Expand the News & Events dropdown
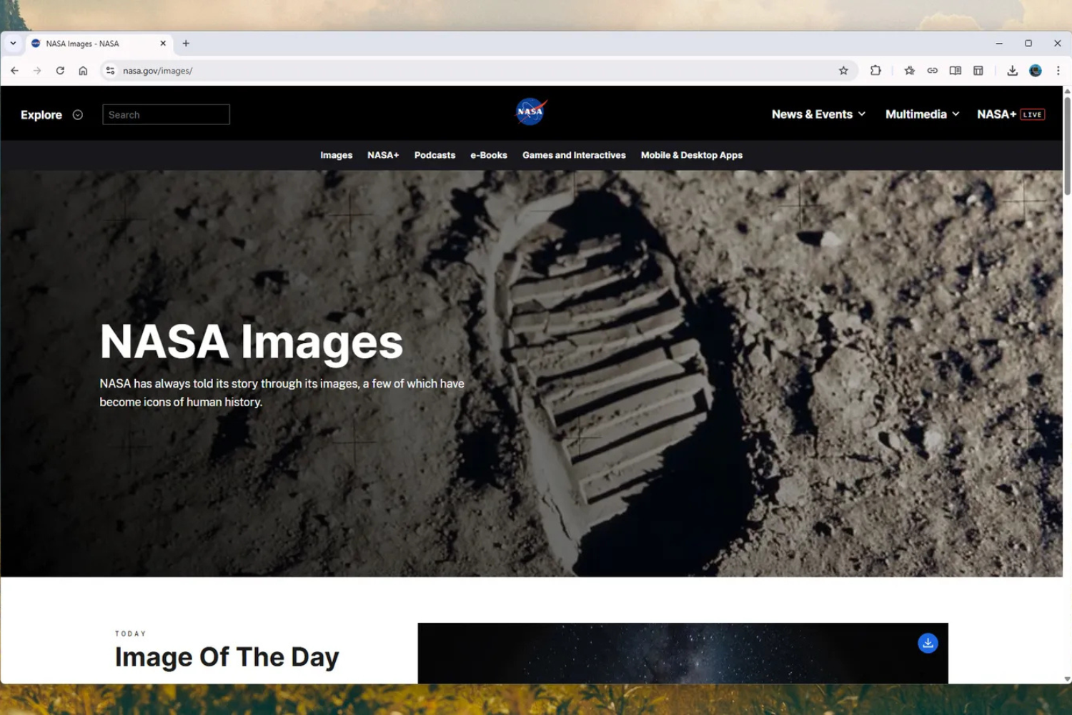1072x715 pixels. (818, 114)
